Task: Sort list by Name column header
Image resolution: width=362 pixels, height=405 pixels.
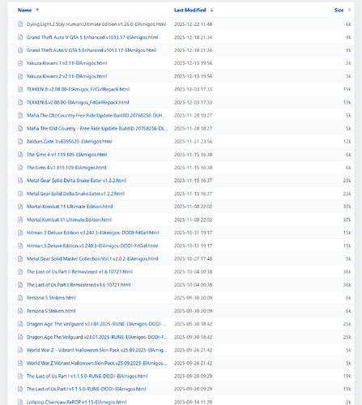Action: click(25, 10)
